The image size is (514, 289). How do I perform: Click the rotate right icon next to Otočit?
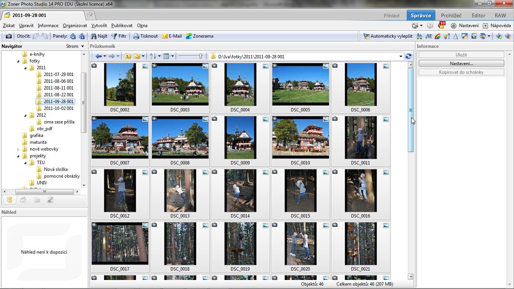click(x=45, y=36)
